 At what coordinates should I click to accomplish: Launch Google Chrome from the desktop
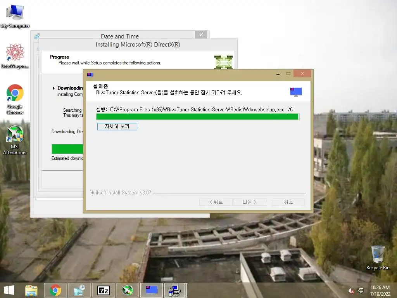[x=15, y=99]
